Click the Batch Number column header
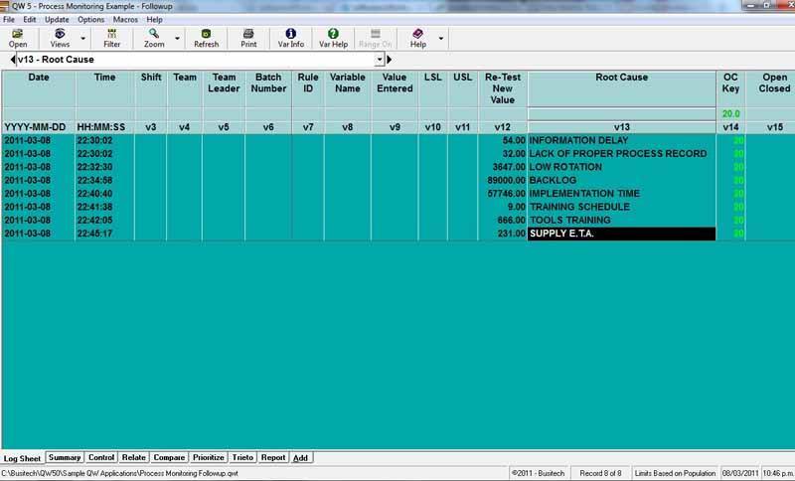795x481 pixels. click(x=268, y=88)
